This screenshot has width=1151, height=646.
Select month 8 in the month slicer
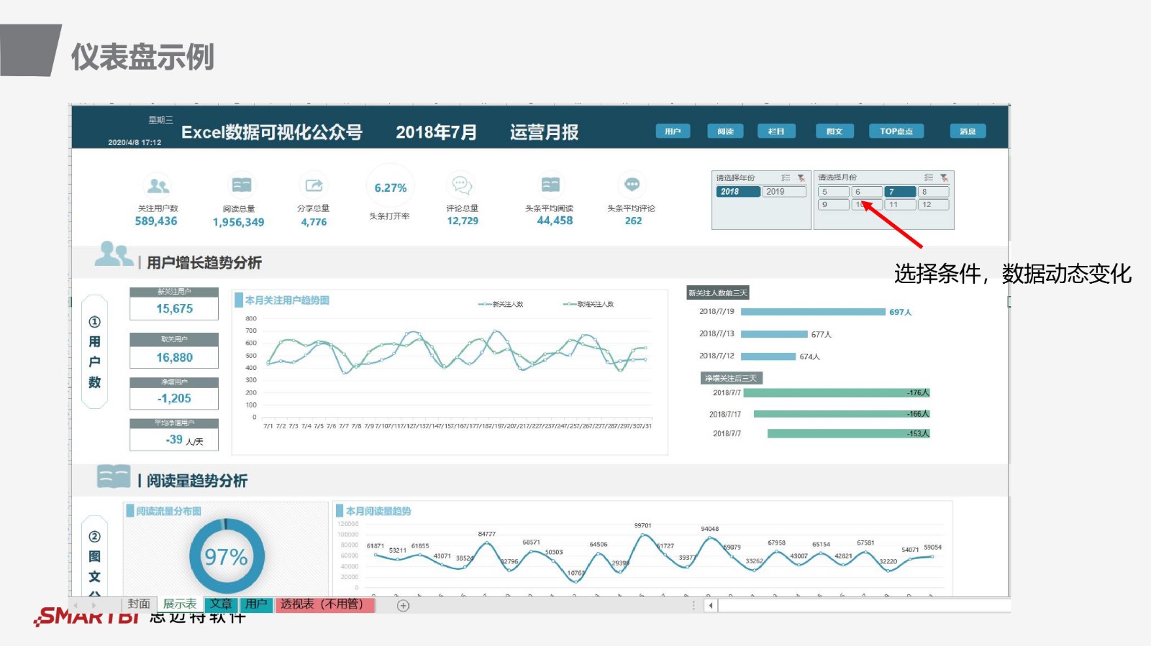click(933, 192)
